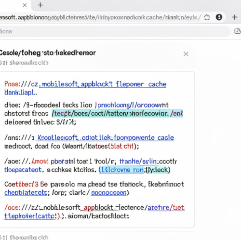Click the plus icon beside the address bar
Image resolution: width=241 pixels, height=241 pixels.
[235, 17]
